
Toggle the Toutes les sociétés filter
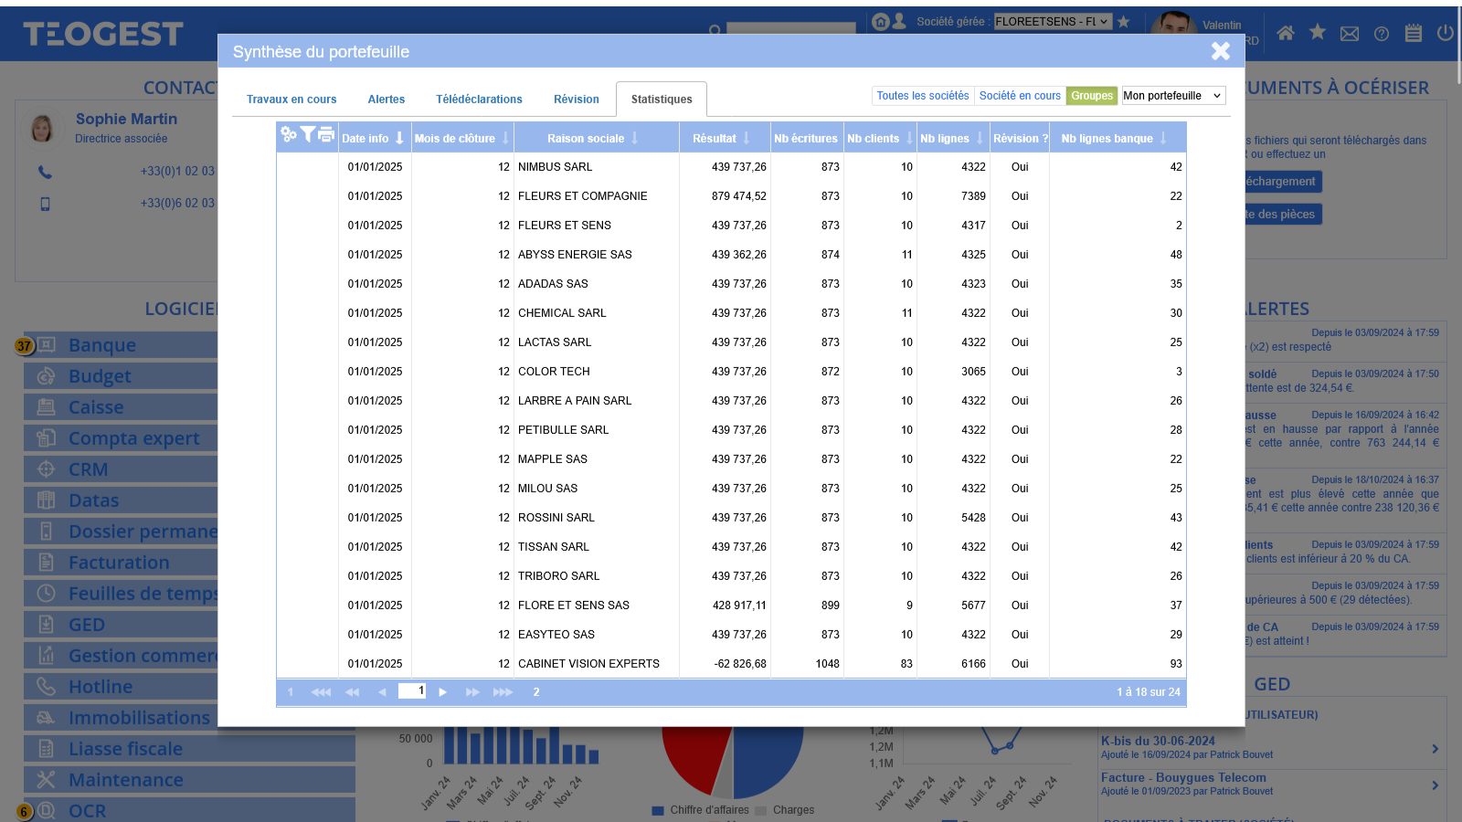(x=922, y=96)
